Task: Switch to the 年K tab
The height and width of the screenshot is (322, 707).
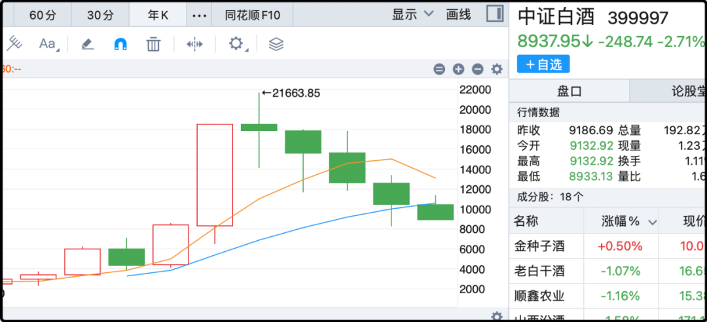Action: point(158,14)
